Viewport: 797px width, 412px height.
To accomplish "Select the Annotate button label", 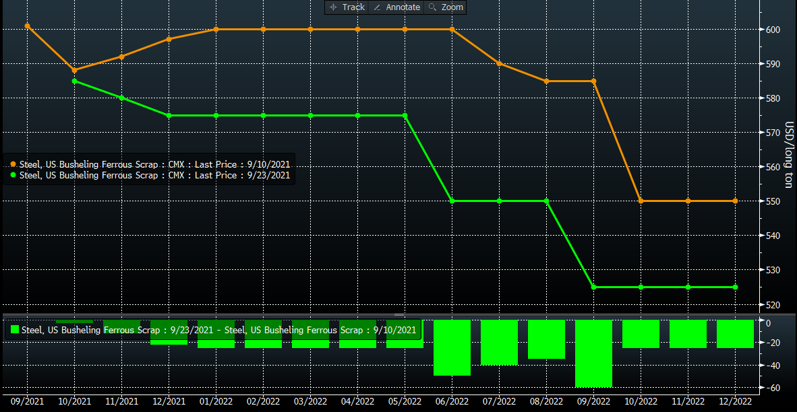I will (x=403, y=7).
